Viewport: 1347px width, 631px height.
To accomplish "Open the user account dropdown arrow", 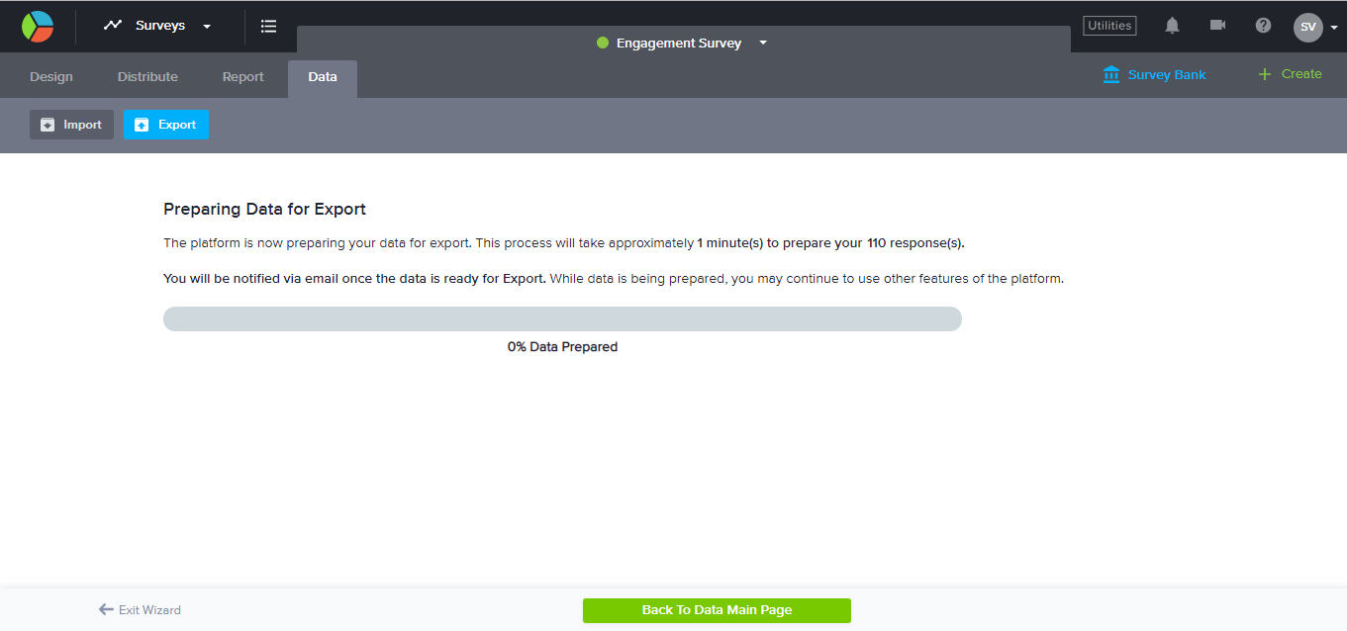I will [1334, 28].
